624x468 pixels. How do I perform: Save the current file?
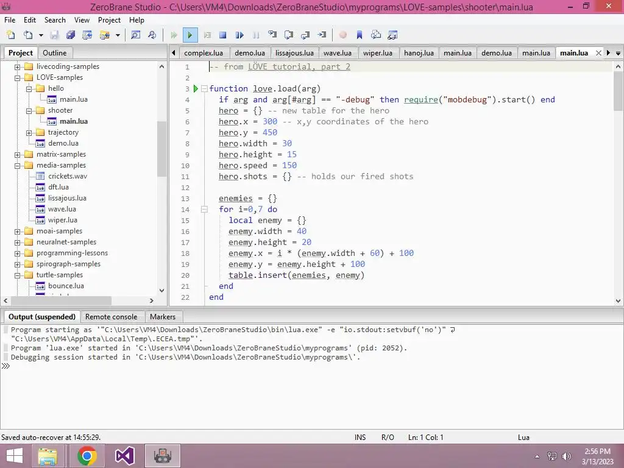pos(54,35)
